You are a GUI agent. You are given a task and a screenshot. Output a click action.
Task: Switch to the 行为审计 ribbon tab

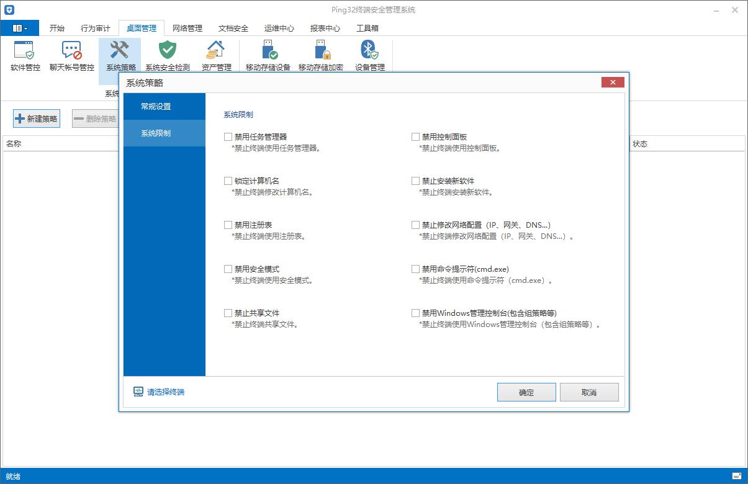(96, 28)
